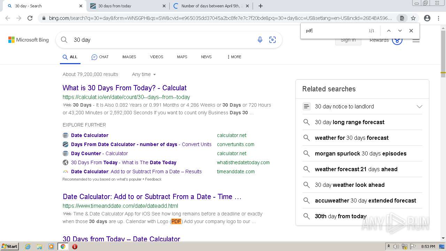Open the Chrome three-dot menu
This screenshot has width=446, height=251.
coord(438,18)
